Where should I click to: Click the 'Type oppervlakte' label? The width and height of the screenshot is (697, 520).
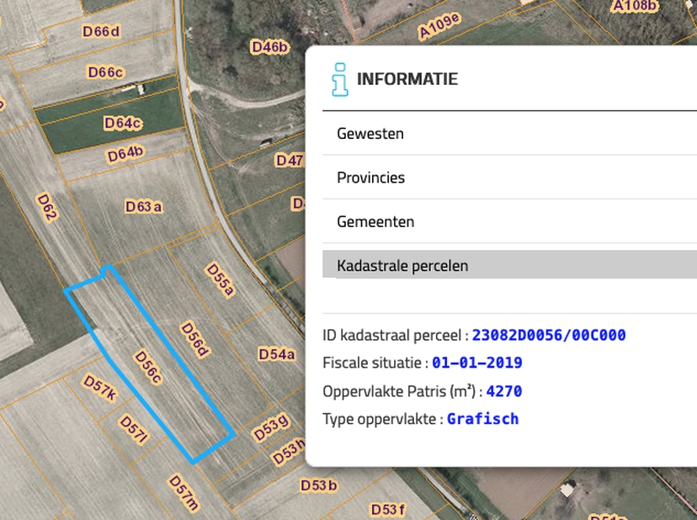(x=380, y=419)
